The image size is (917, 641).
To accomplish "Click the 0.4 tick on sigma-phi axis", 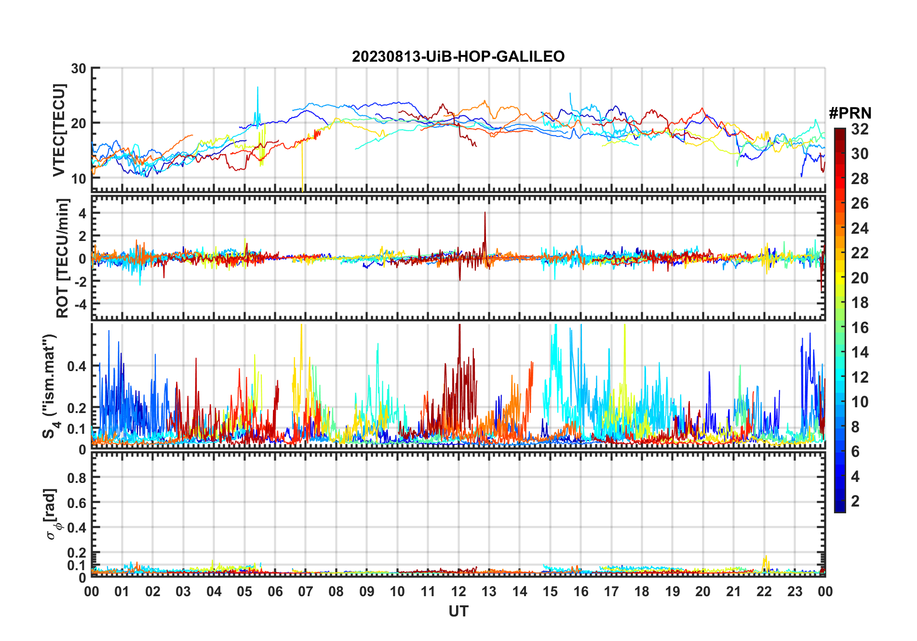I will click(77, 528).
